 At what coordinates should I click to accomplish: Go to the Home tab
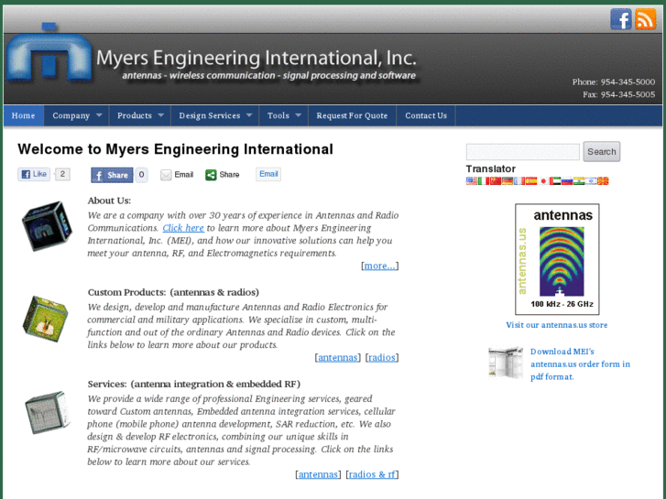tap(24, 115)
